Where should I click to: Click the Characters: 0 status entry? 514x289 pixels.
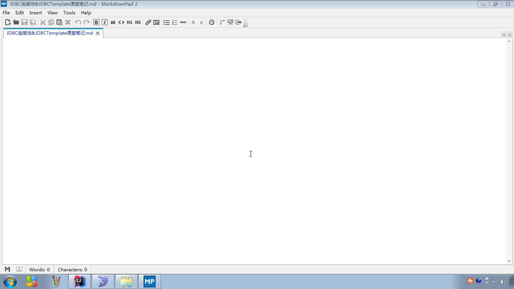coord(72,270)
